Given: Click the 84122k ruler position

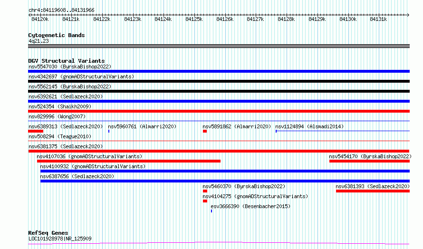Looking at the screenshot, I should tap(102, 19).
